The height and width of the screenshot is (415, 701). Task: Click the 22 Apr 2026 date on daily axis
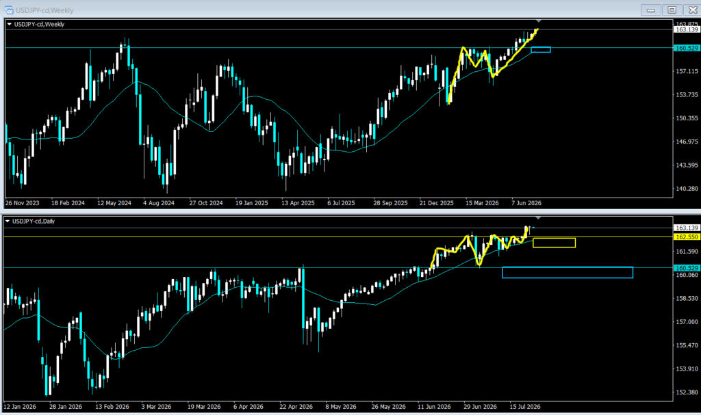click(x=296, y=407)
